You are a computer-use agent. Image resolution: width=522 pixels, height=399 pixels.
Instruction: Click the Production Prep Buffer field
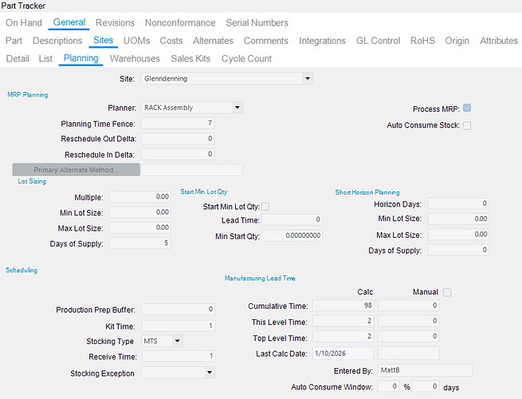[x=178, y=309]
